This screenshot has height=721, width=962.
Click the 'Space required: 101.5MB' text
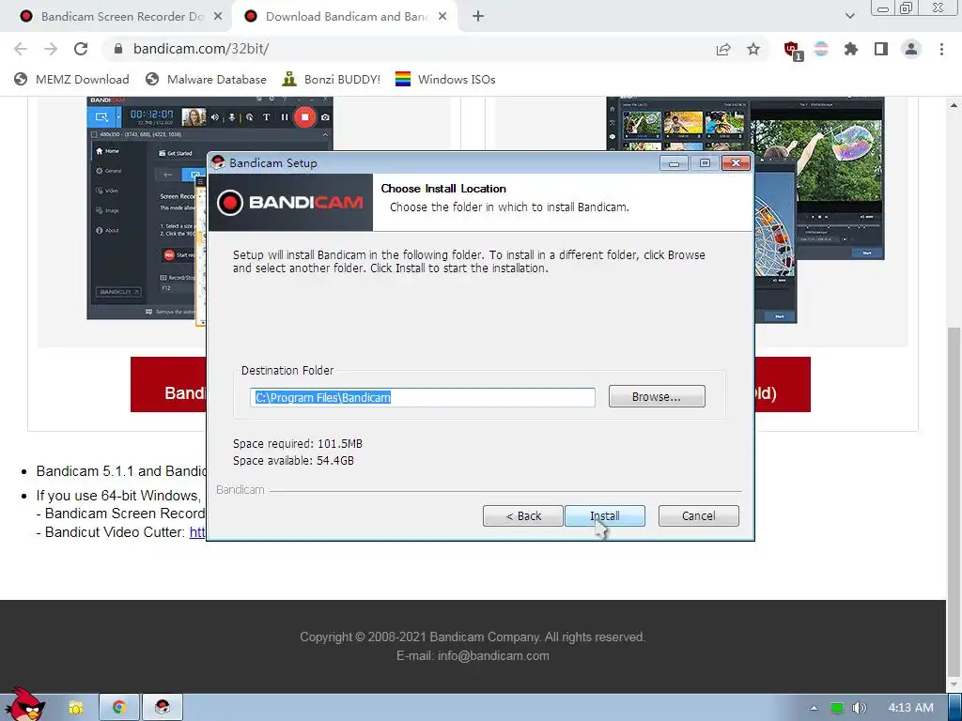(x=298, y=444)
